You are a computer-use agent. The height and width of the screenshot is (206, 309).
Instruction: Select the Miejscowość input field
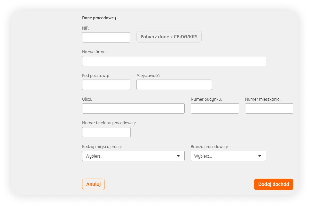pyautogui.click(x=174, y=85)
